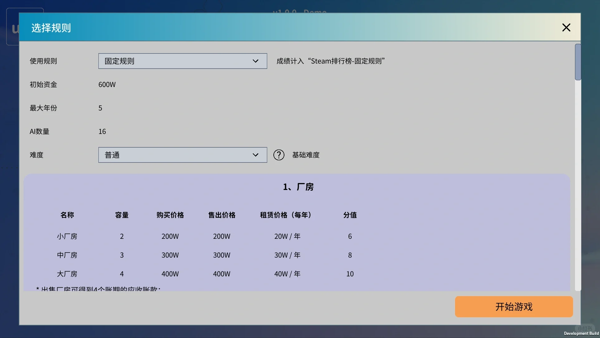Screen dimensions: 600x338
Task: Click the 基础难度 label text
Action: 306,155
